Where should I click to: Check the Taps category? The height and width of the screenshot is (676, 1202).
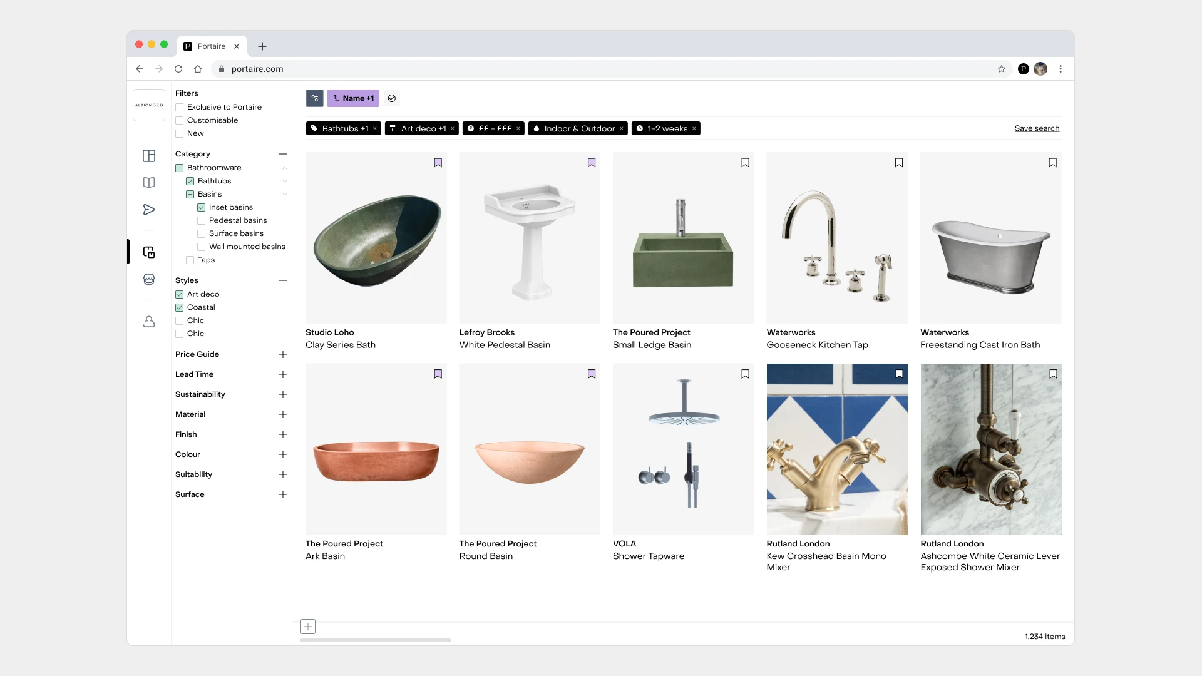(190, 260)
